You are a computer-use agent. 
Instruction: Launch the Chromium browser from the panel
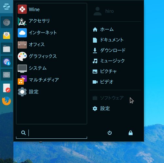(x=7, y=22)
